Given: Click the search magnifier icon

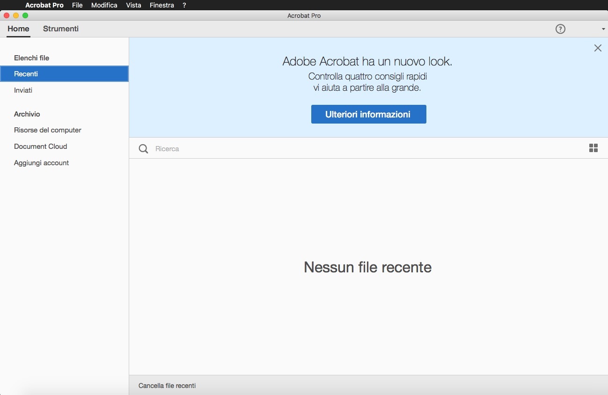Looking at the screenshot, I should click(144, 149).
